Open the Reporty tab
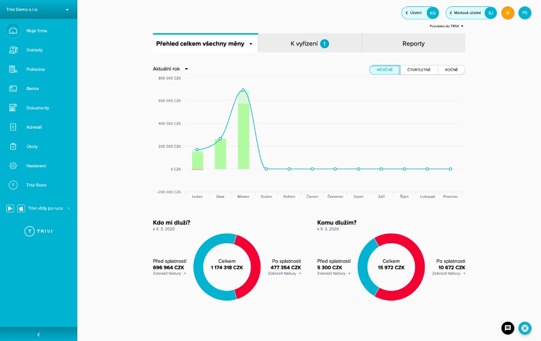Image resolution: width=541 pixels, height=341 pixels. (413, 44)
